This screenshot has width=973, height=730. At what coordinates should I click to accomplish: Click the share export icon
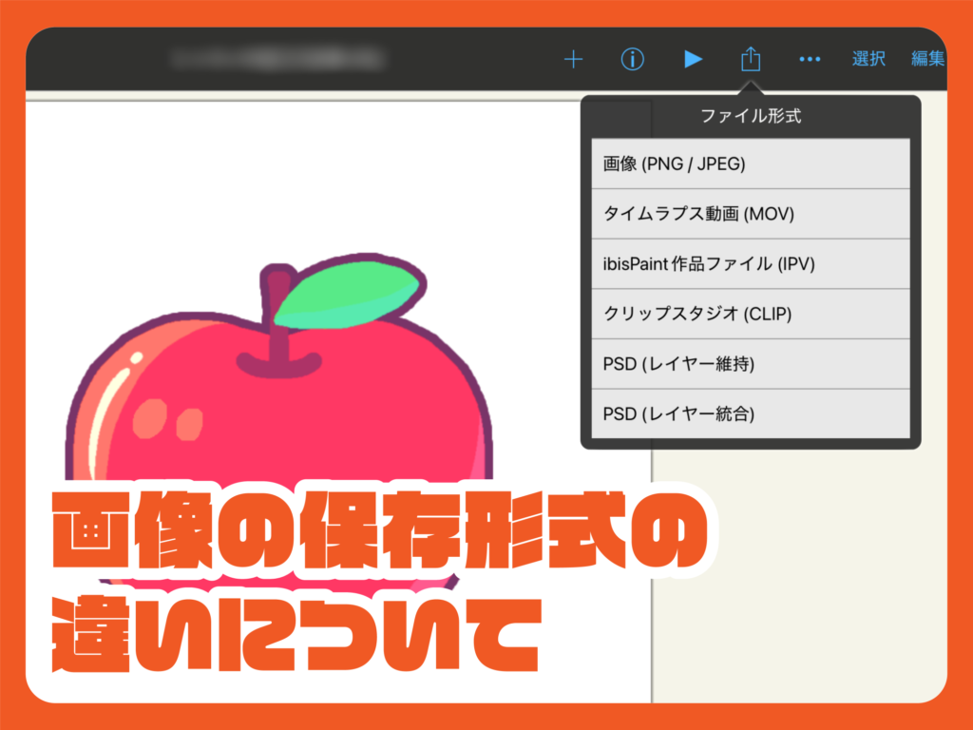(751, 59)
